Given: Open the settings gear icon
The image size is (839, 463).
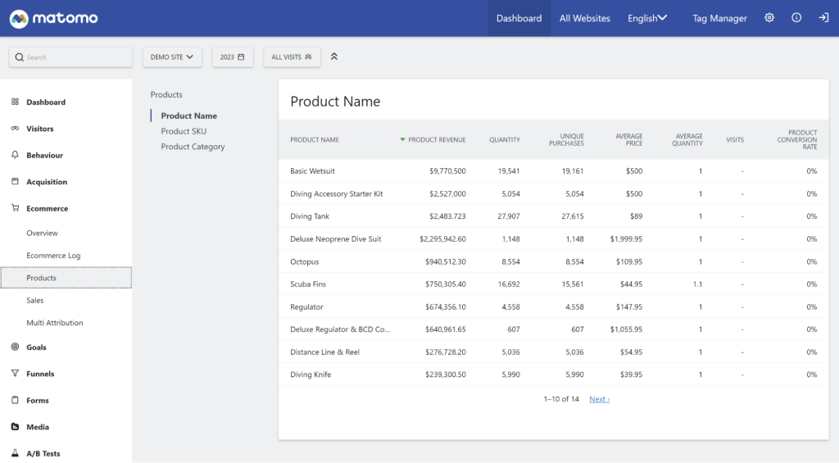Looking at the screenshot, I should click(x=769, y=18).
